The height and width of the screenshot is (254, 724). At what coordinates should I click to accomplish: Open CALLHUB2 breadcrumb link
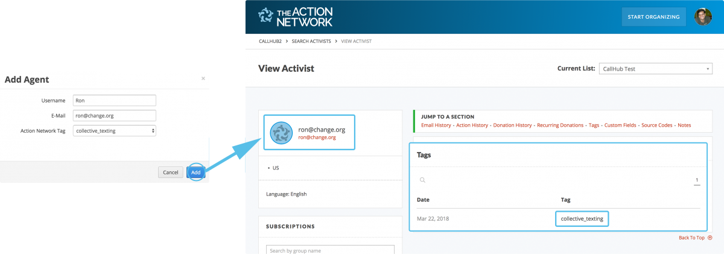point(270,41)
